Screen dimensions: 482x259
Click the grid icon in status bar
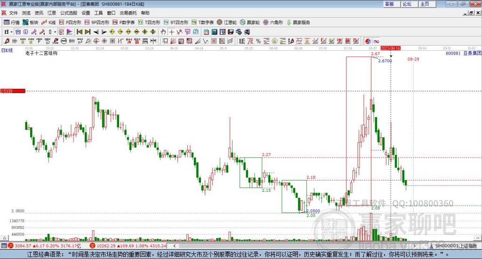[x=4, y=246]
